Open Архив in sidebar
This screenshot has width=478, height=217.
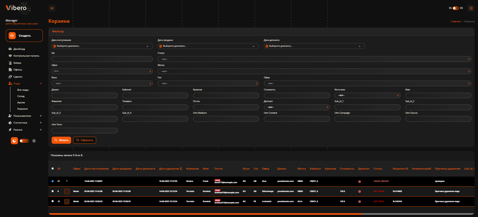pyautogui.click(x=21, y=103)
